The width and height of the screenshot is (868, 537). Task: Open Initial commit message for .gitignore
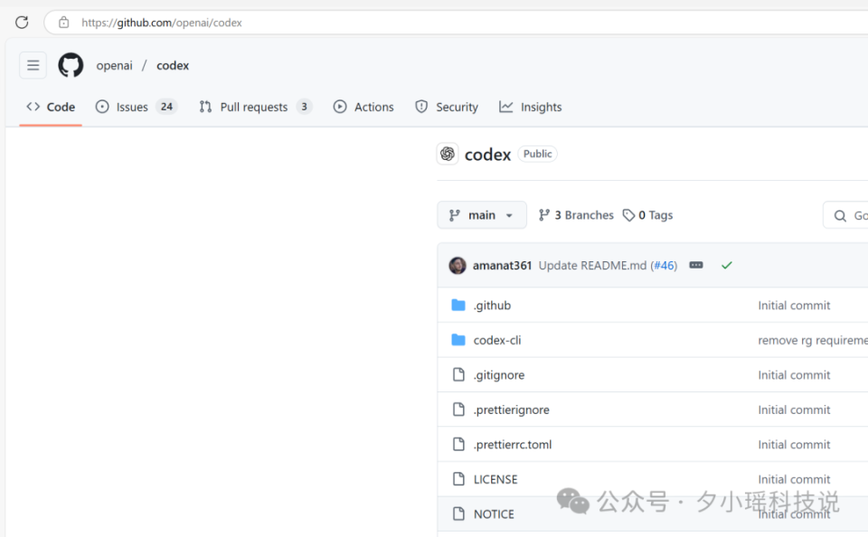click(x=794, y=375)
